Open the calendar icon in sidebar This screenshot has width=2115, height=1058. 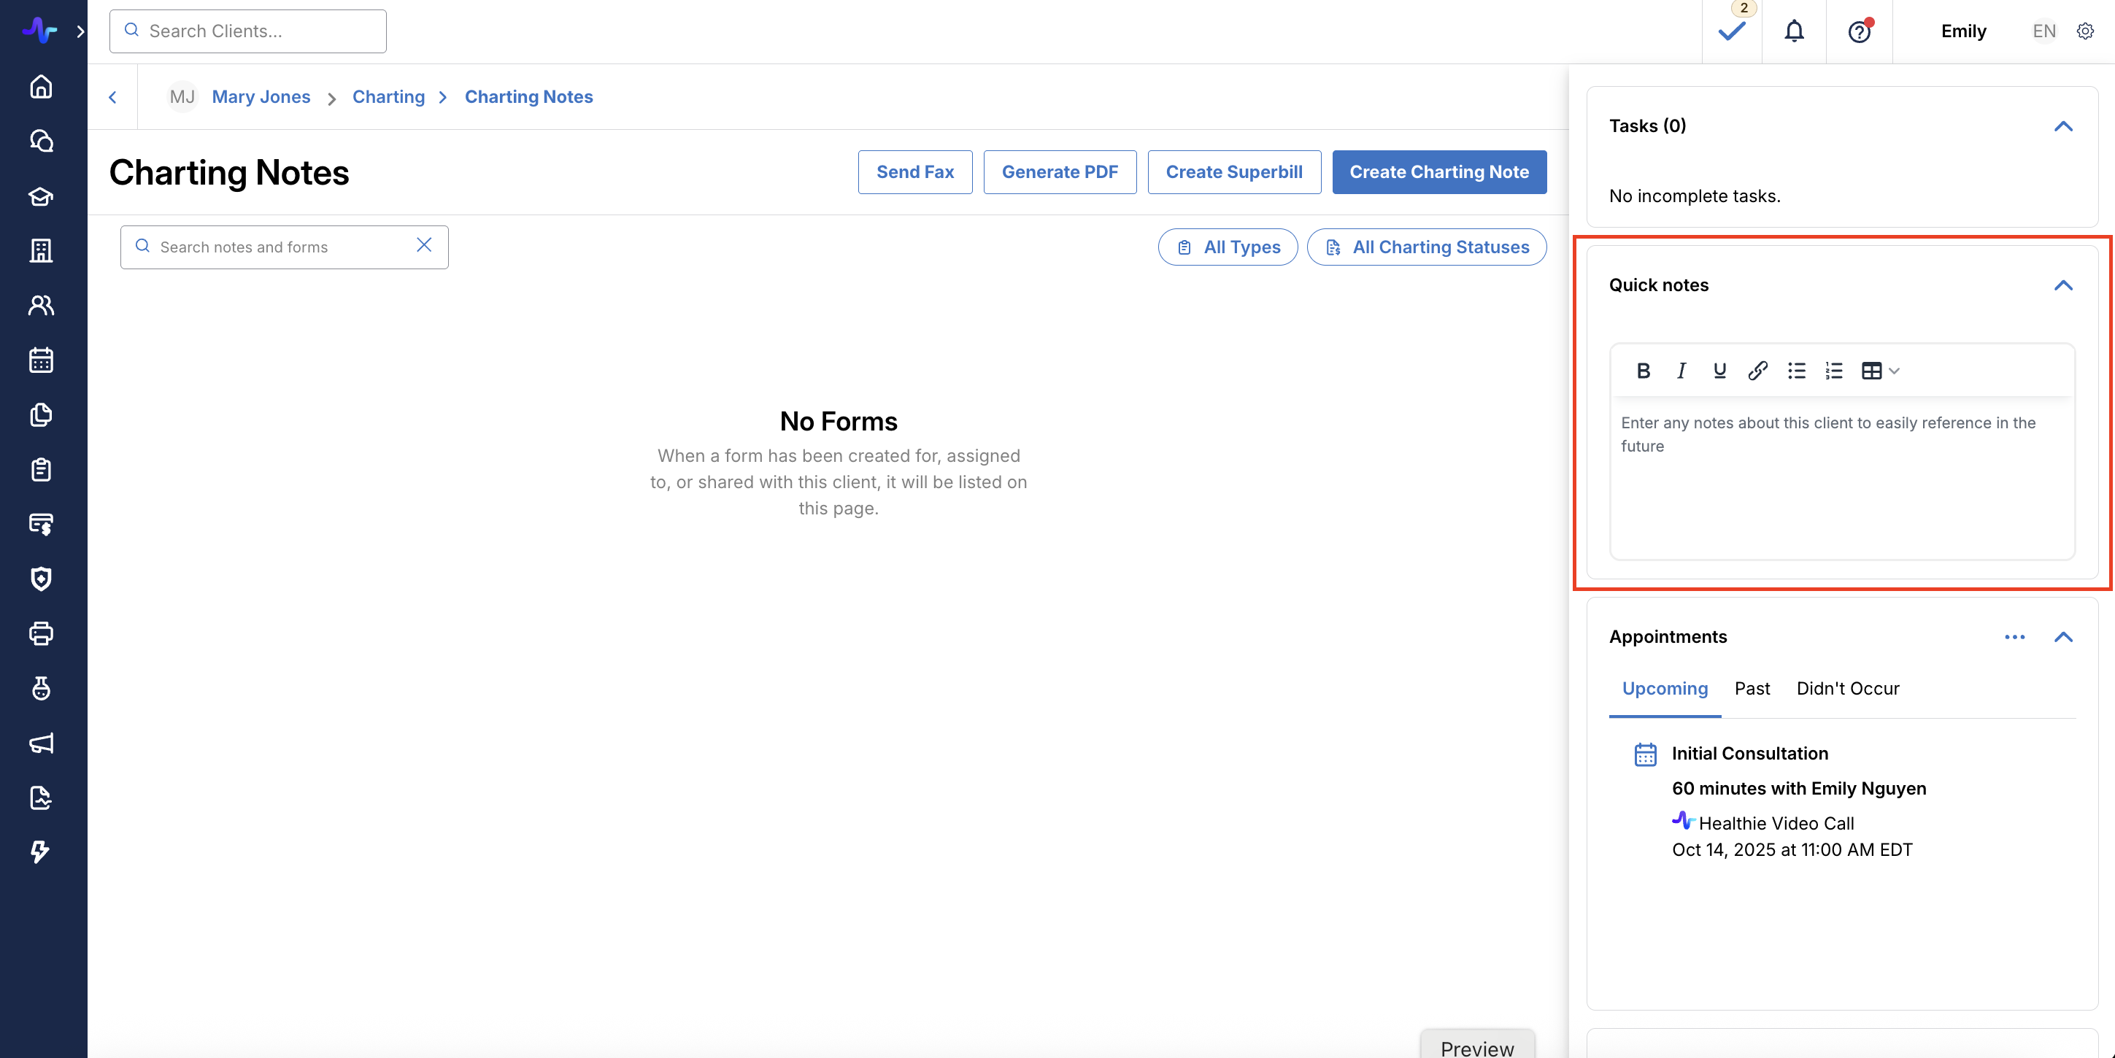[x=41, y=360]
